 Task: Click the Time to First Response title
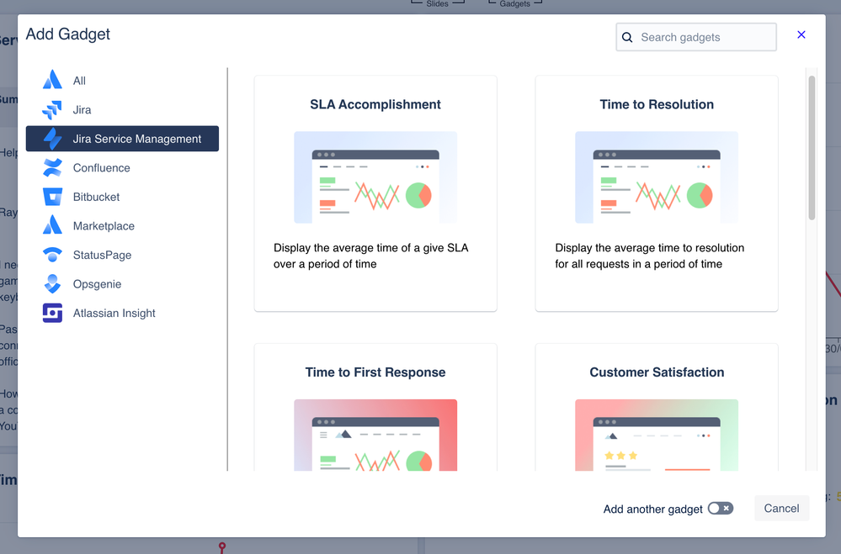tap(375, 372)
